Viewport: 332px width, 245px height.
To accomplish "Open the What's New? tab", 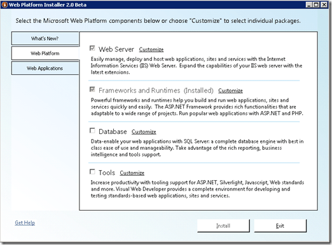I will click(45, 39).
